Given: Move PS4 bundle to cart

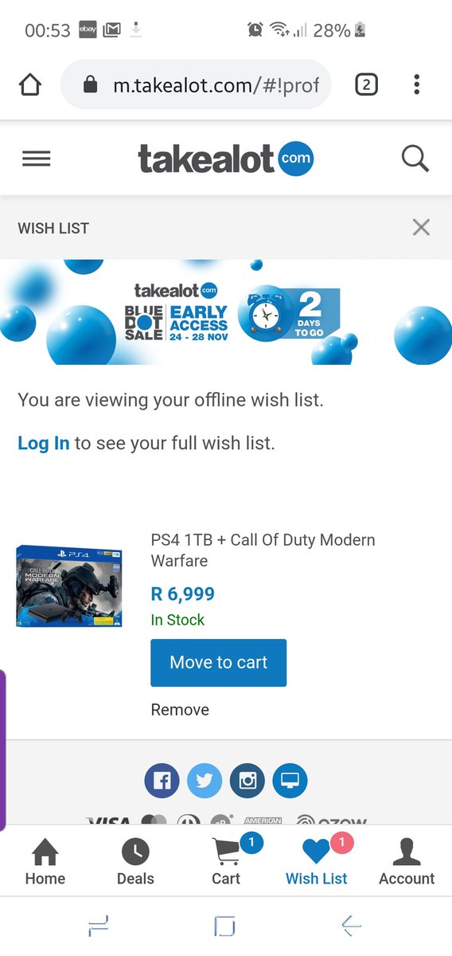Looking at the screenshot, I should pyautogui.click(x=219, y=662).
